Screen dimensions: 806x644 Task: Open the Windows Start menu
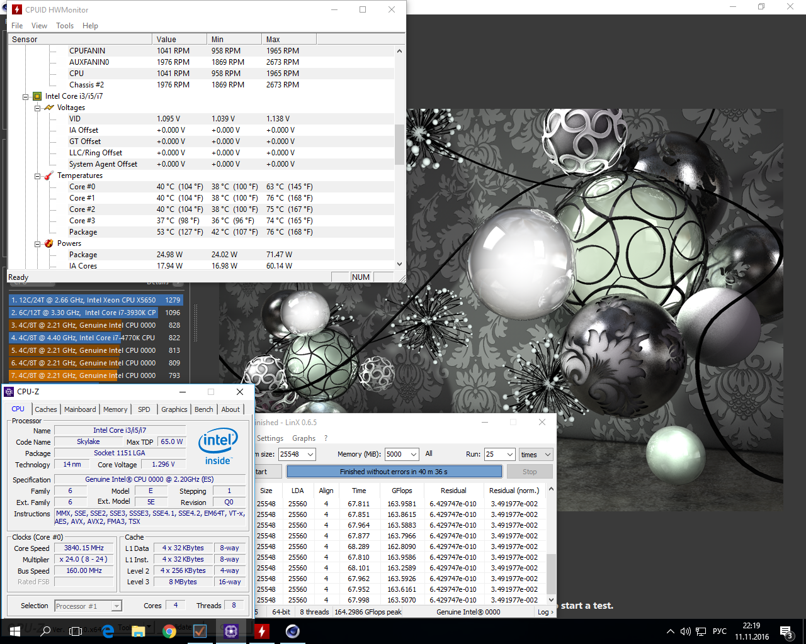tap(15, 631)
